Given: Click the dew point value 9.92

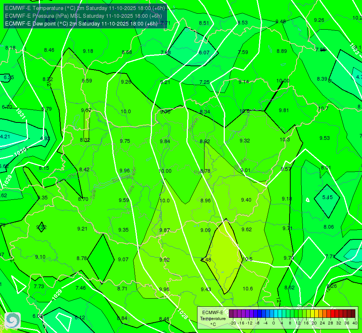Looking at the screenshot, I should (x=165, y=260).
